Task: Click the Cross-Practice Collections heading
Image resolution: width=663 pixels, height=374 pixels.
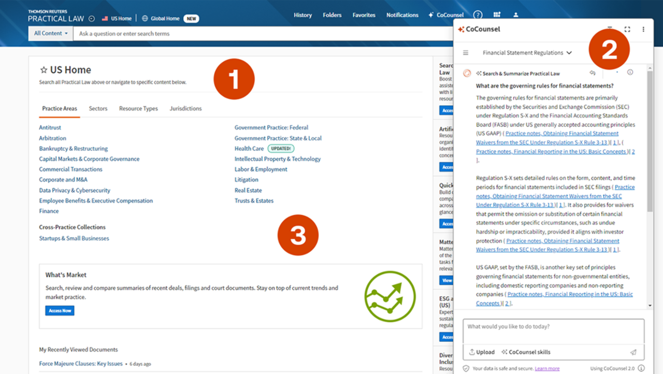Action: [73, 227]
